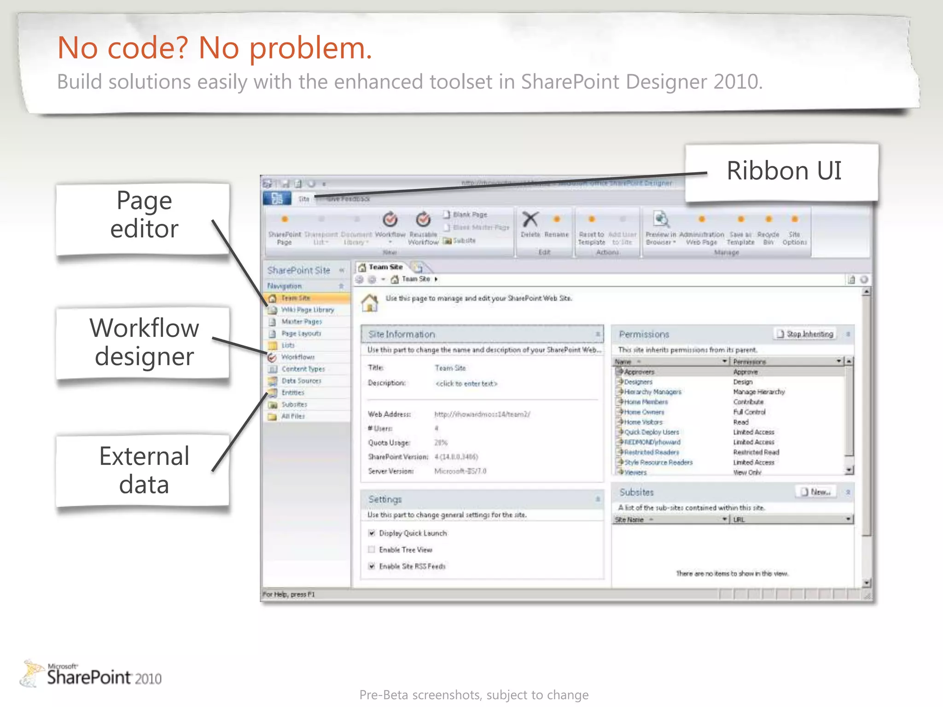Screen dimensions: 943x707
Task: Toggle Display Quick Launch checkbox
Action: coord(372,533)
